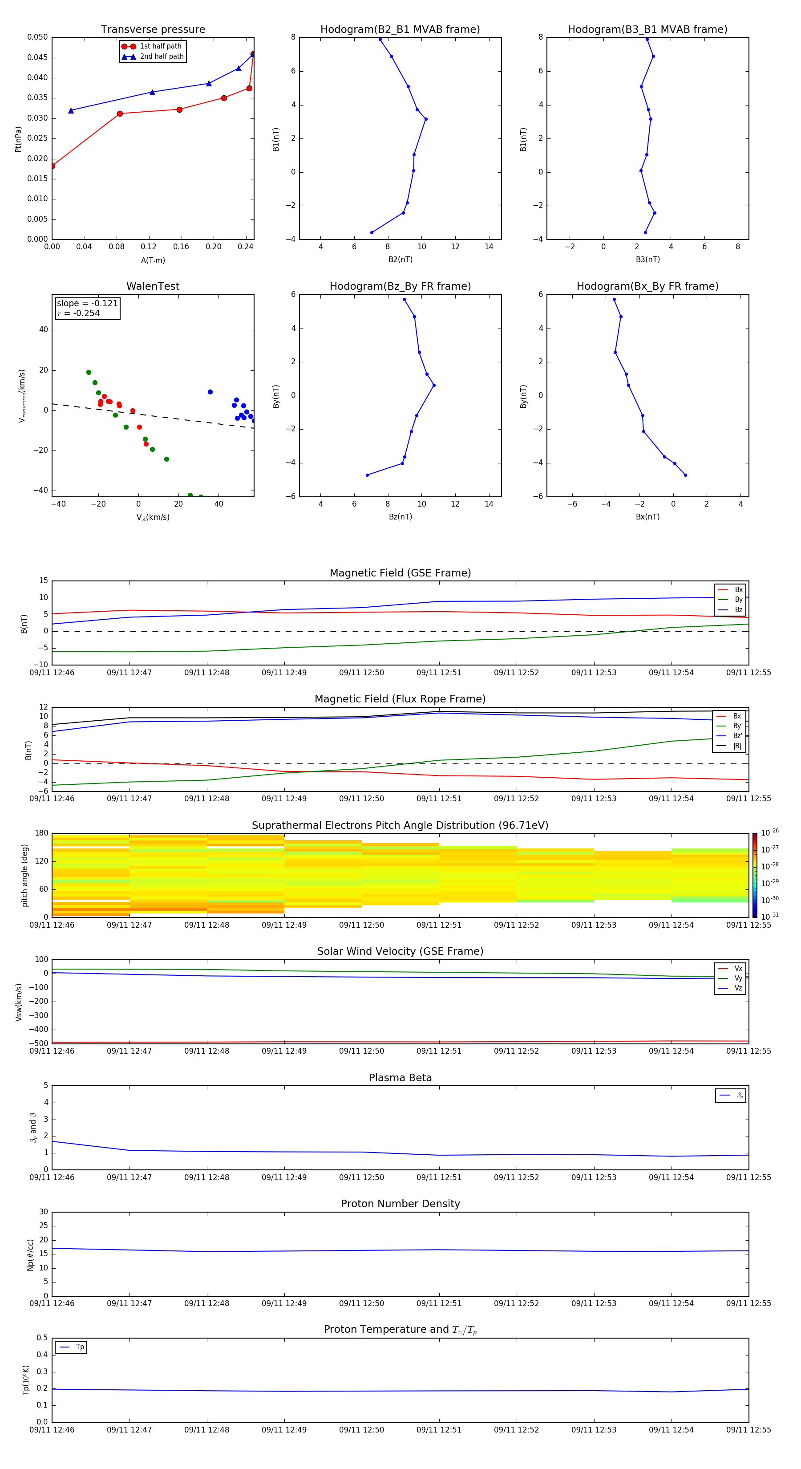Click the "Bz(nT)" axis label

pyautogui.click(x=400, y=517)
